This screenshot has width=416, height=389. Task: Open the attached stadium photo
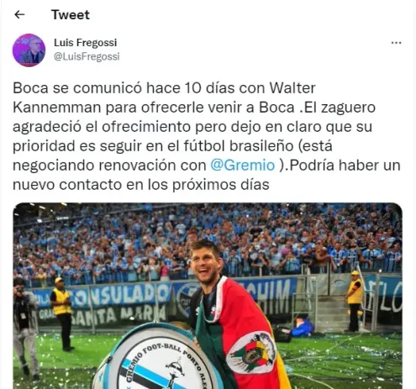pos(208,296)
